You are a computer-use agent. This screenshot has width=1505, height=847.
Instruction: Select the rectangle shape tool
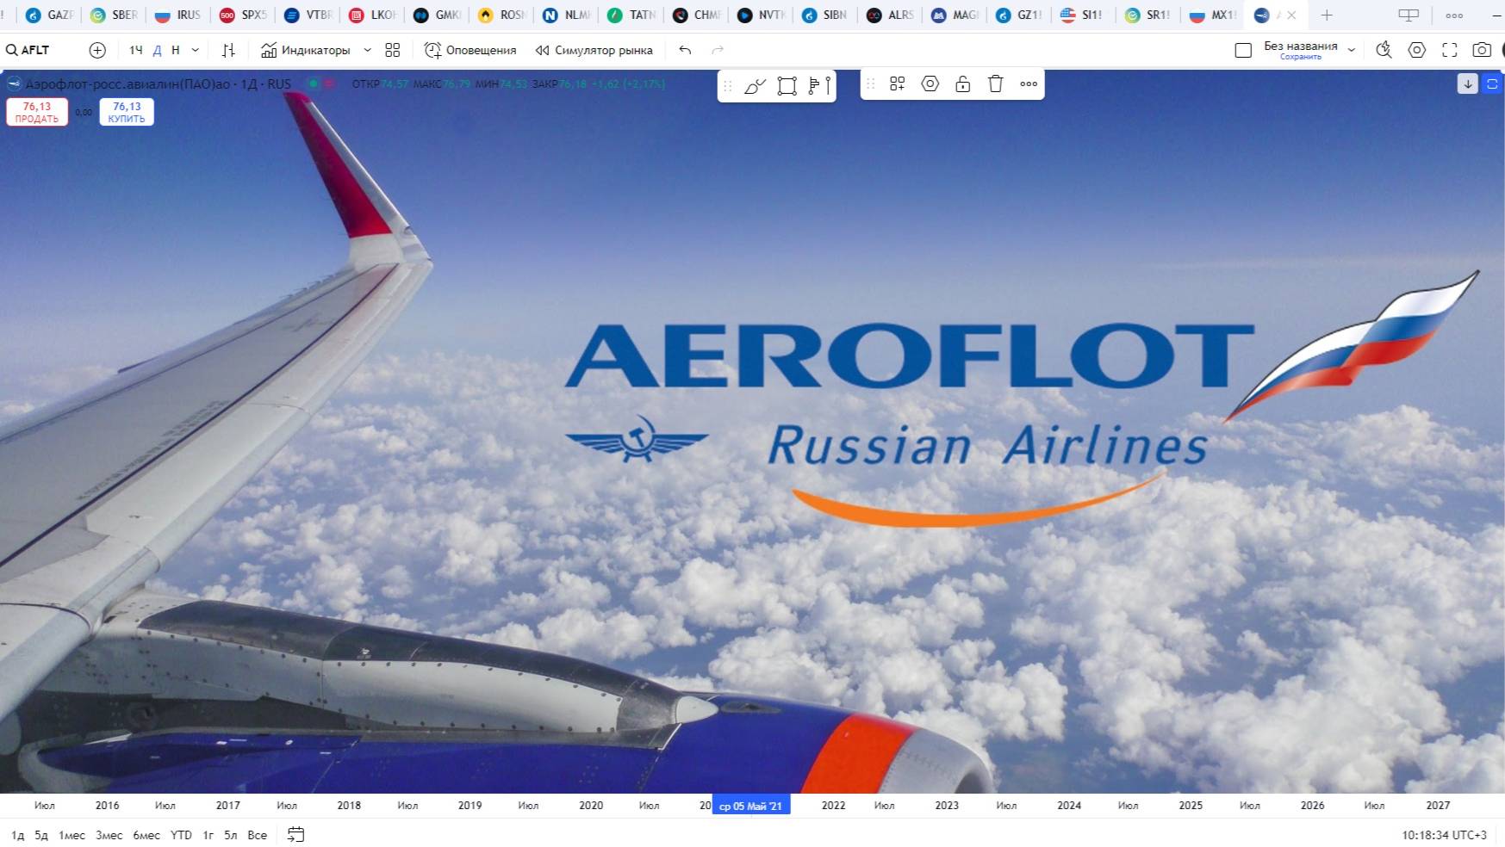coord(787,85)
